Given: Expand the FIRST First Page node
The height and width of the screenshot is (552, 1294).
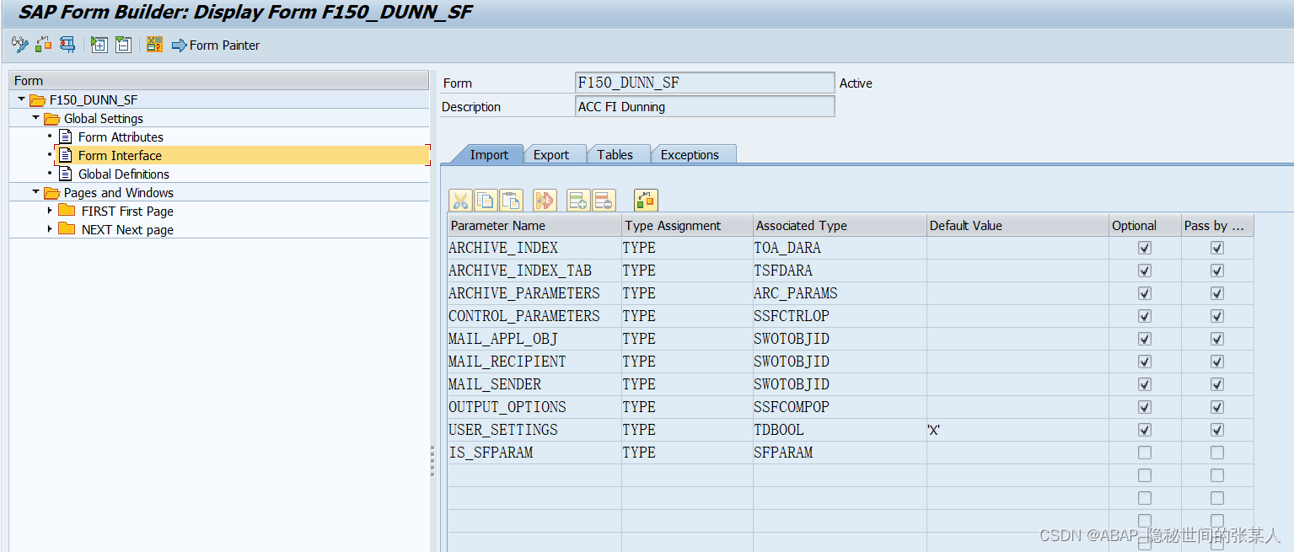Looking at the screenshot, I should 50,211.
